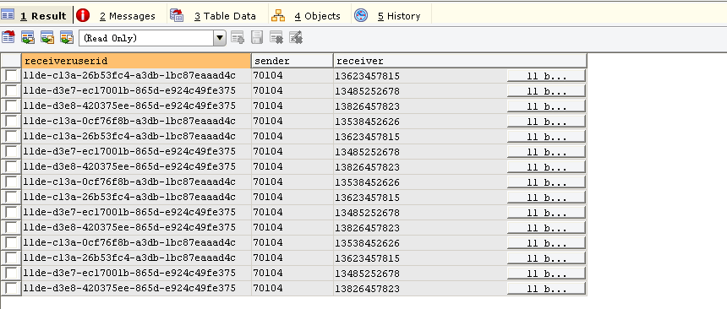
Task: Select receiver cell 13623457815 in first row
Action: click(x=420, y=76)
